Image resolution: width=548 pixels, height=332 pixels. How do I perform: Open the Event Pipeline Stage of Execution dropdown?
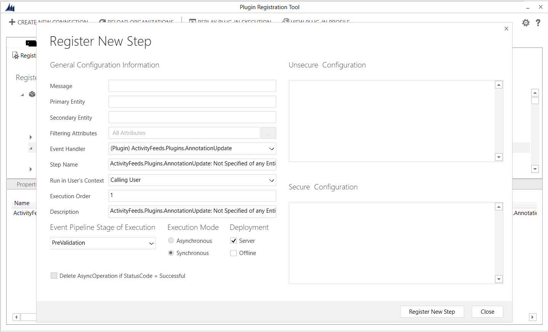(152, 243)
